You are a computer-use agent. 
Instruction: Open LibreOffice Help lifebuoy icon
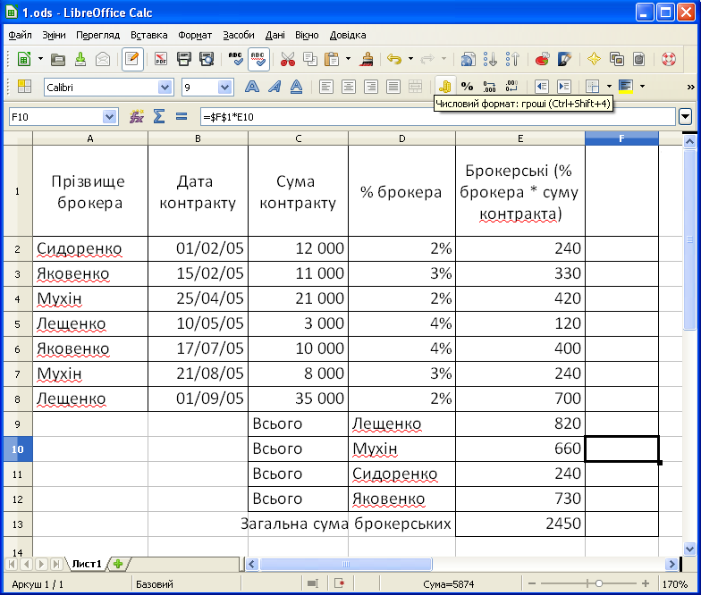pyautogui.click(x=669, y=59)
